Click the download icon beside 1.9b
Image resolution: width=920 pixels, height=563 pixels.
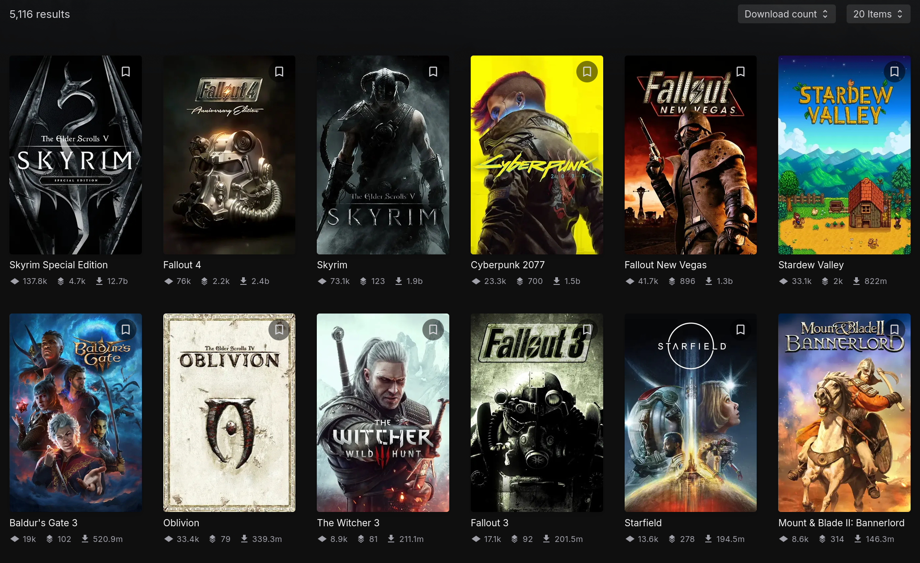(x=399, y=281)
